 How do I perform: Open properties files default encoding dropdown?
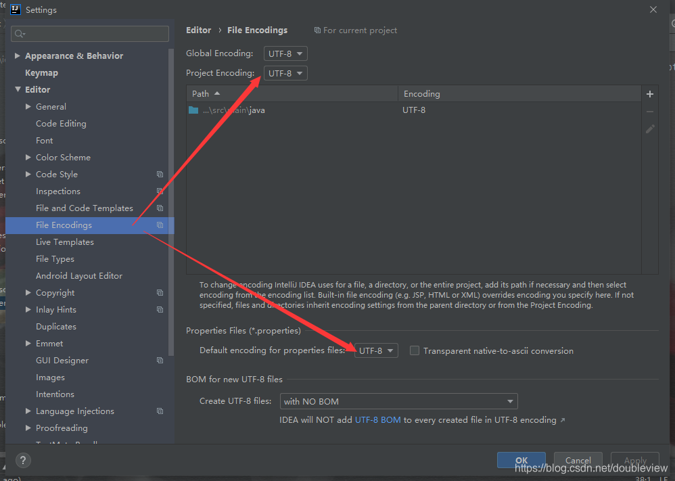pyautogui.click(x=376, y=350)
